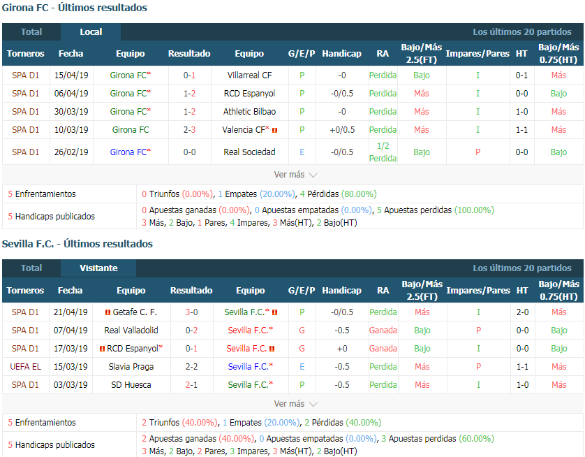Switch to the Total tab in Girona FC section
This screenshot has width=585, height=457.
[x=31, y=32]
